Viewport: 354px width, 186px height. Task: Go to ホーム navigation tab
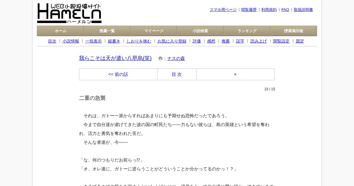(x=60, y=31)
